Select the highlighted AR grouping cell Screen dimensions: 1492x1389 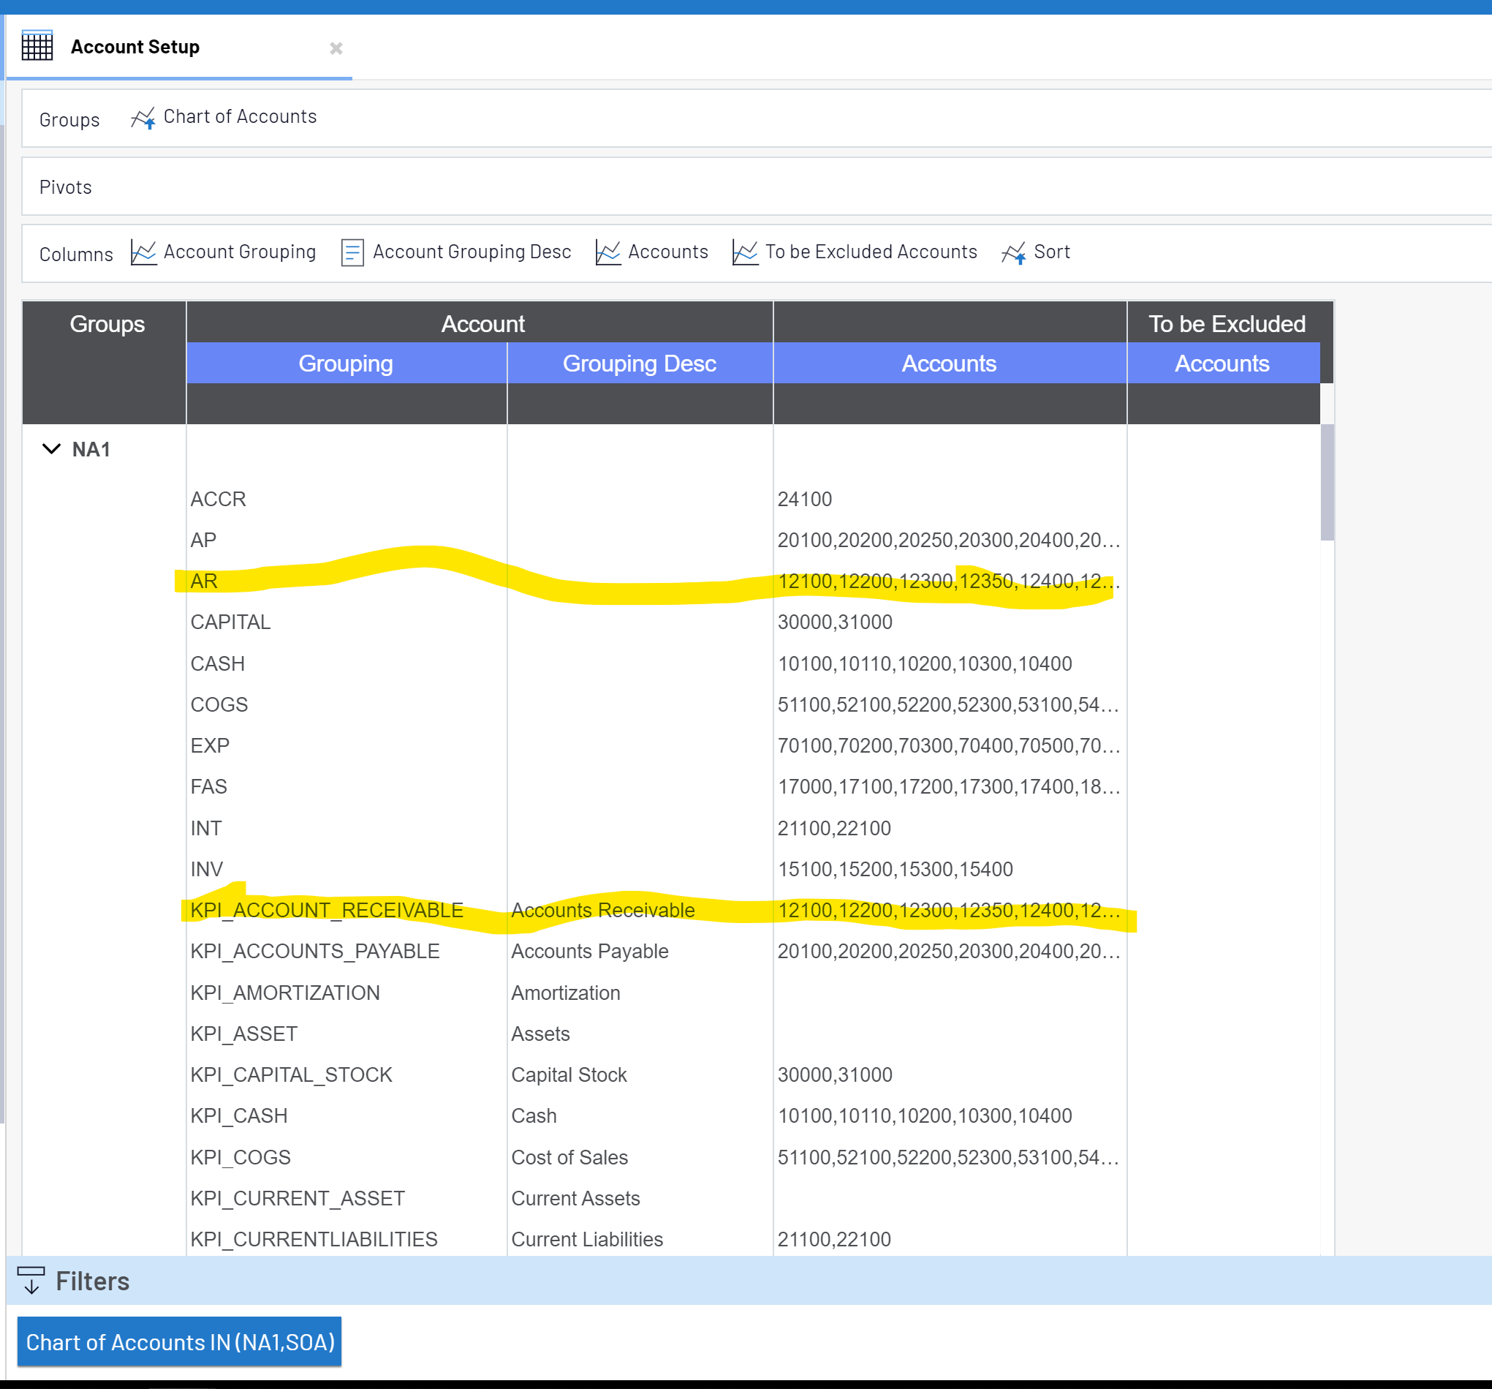click(x=202, y=580)
